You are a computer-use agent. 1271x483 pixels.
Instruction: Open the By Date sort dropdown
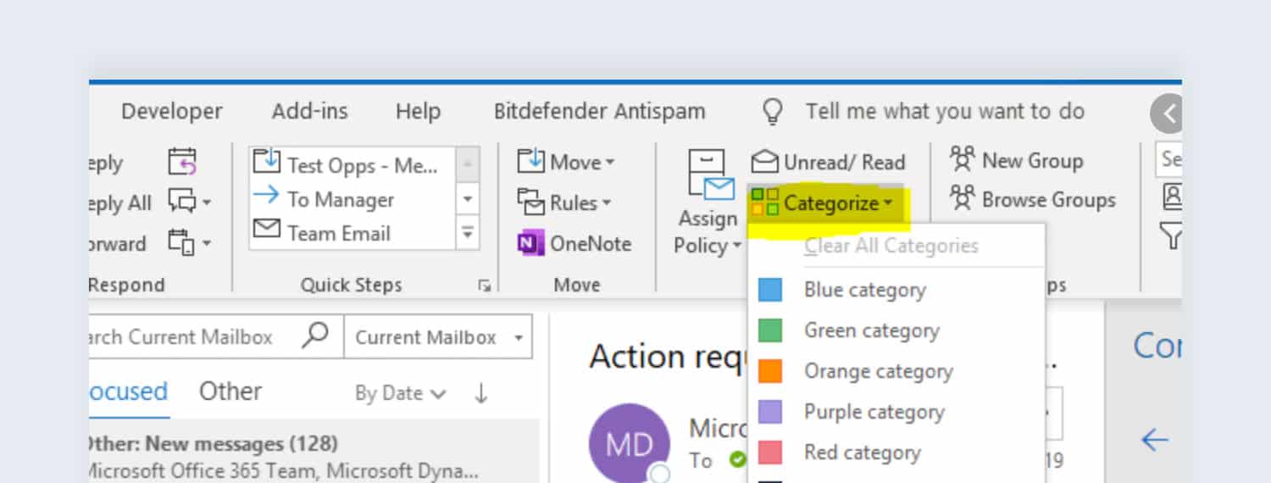point(401,393)
